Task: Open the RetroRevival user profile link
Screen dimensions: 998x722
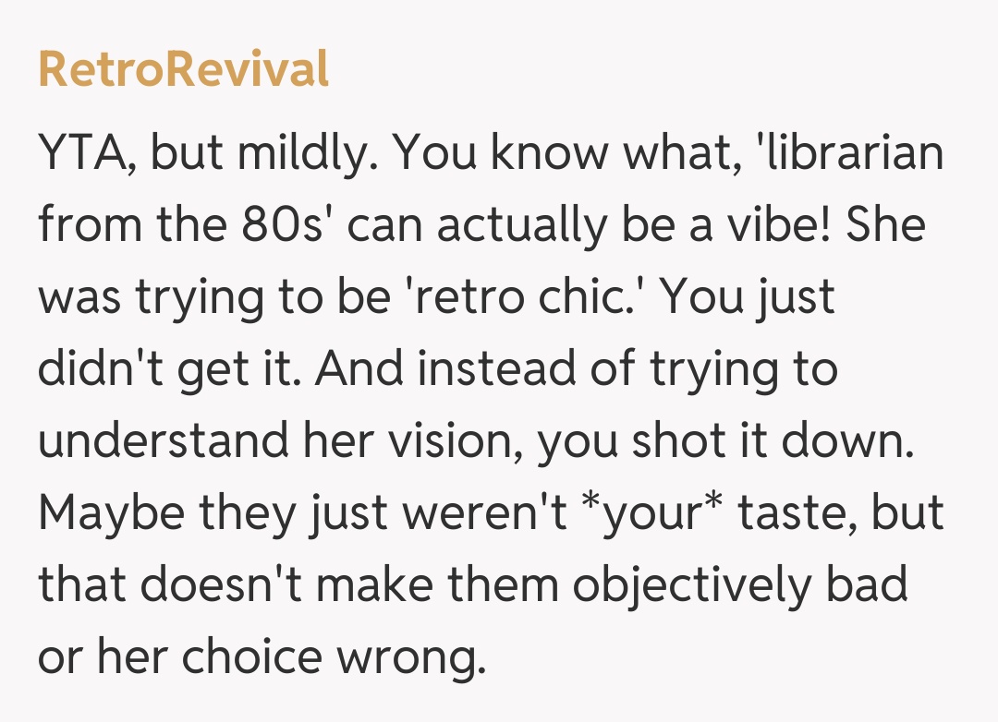Action: [x=183, y=70]
